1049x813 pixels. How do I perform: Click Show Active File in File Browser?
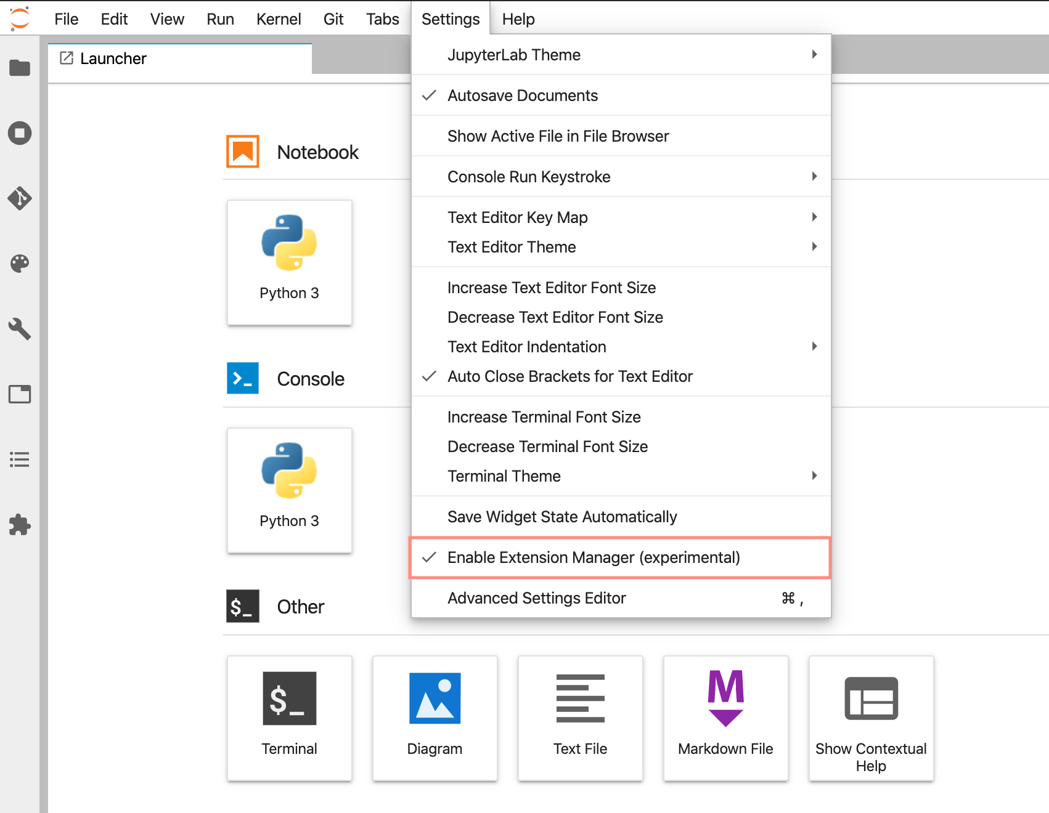621,136
